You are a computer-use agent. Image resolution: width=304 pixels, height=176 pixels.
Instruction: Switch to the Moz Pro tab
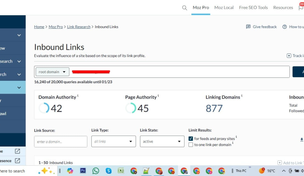(x=201, y=8)
